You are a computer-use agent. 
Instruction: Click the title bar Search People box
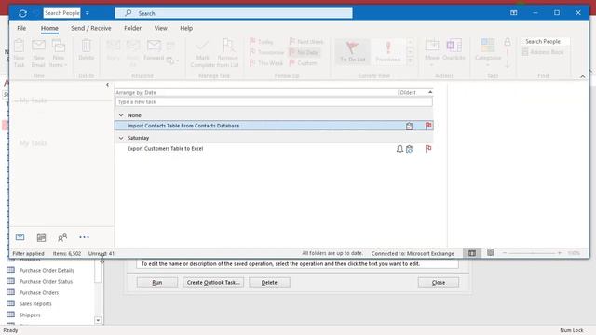coord(61,13)
